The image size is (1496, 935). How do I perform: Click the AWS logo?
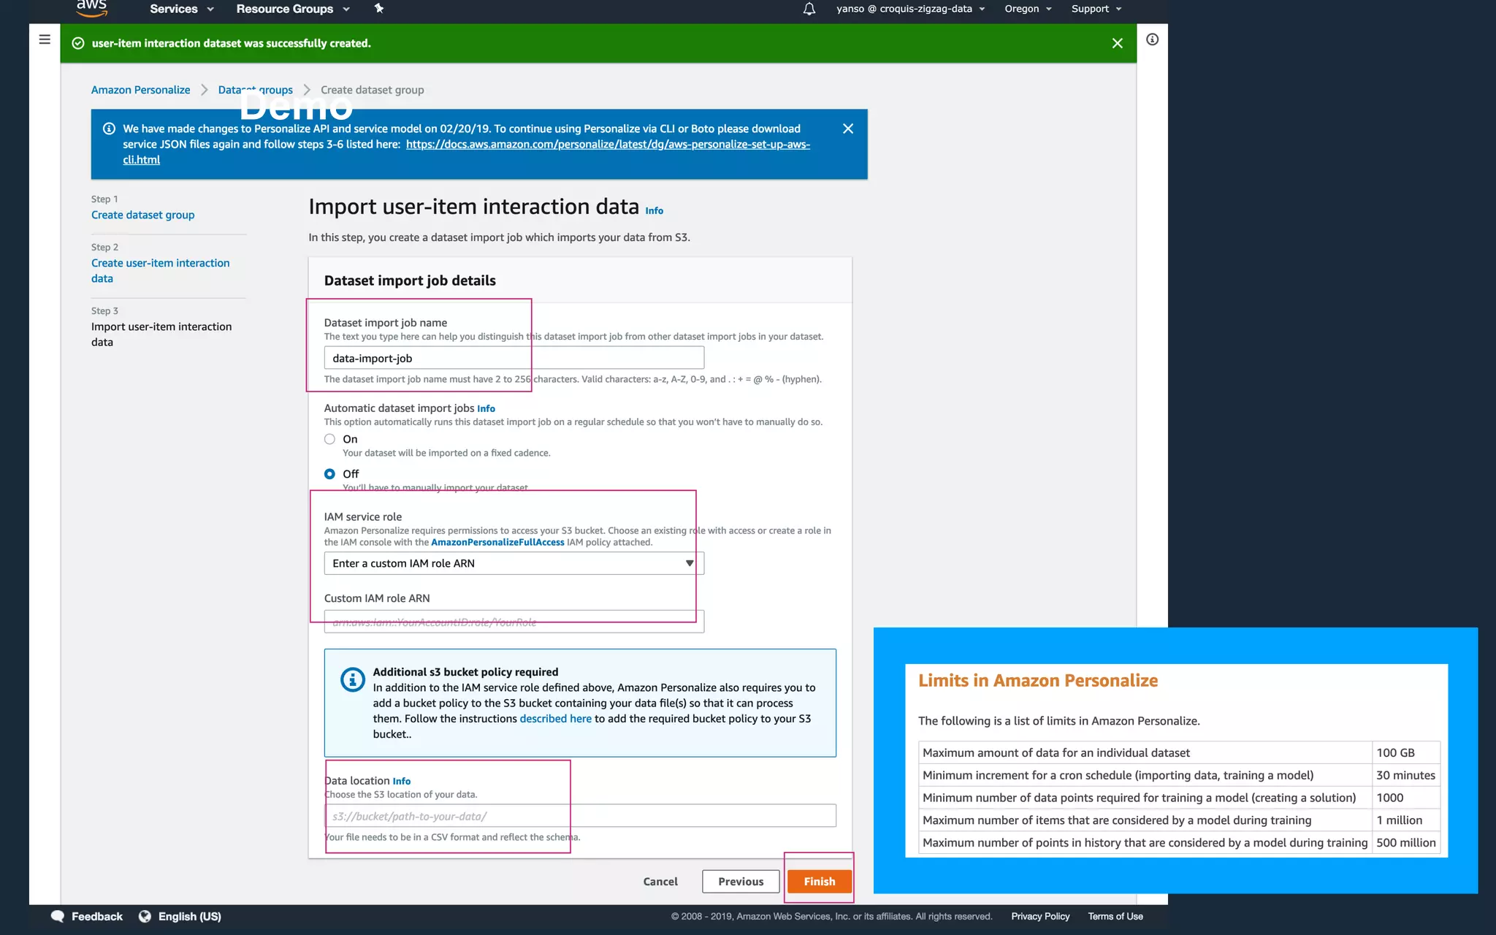click(92, 8)
